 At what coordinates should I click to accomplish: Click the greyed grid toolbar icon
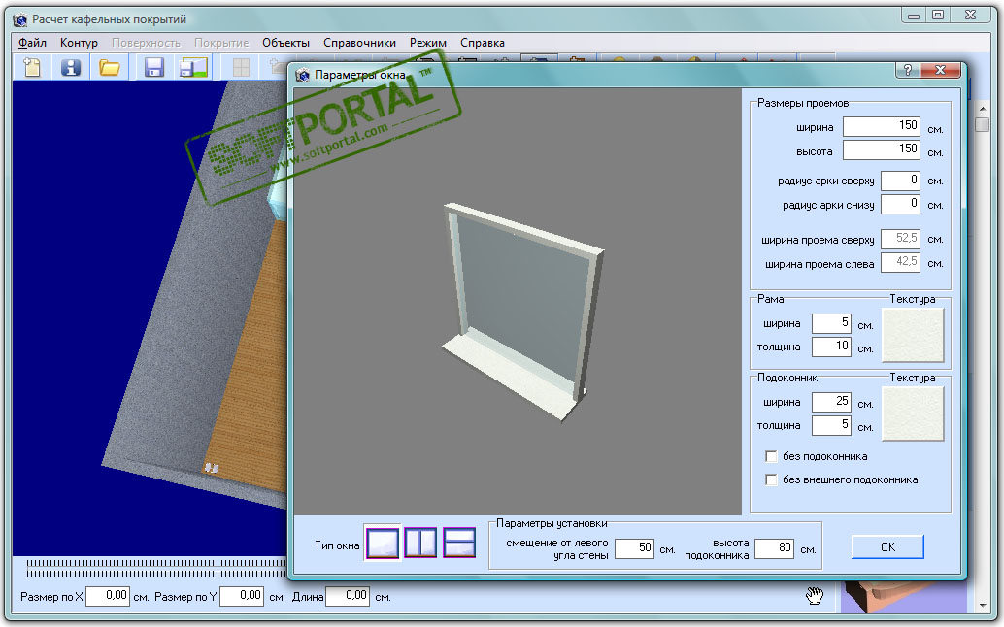tap(241, 67)
